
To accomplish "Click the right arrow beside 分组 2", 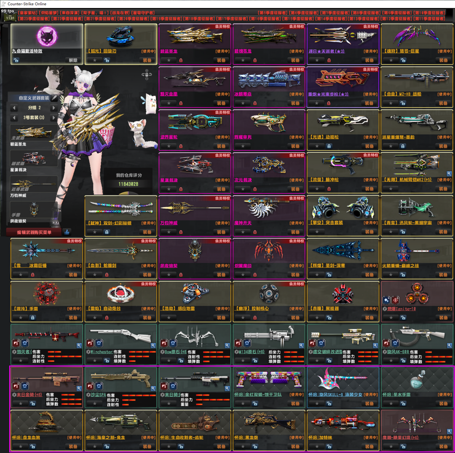I will point(54,108).
